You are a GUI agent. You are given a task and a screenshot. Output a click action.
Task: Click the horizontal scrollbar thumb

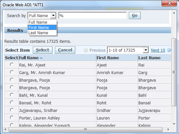(x=86, y=130)
